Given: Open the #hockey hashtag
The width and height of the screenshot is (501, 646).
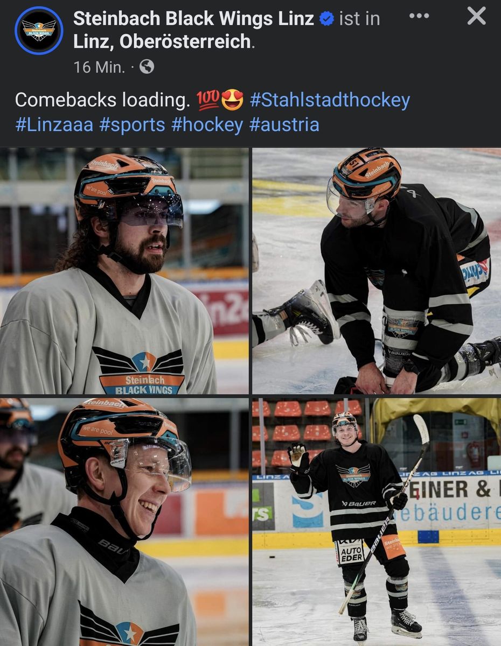Looking at the screenshot, I should point(207,125).
